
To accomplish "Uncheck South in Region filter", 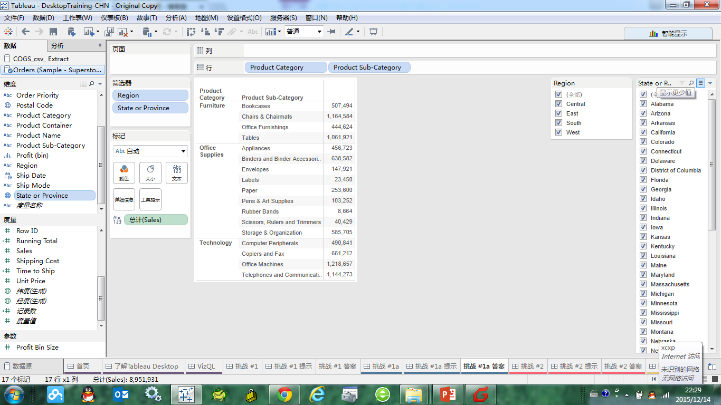I will point(558,123).
